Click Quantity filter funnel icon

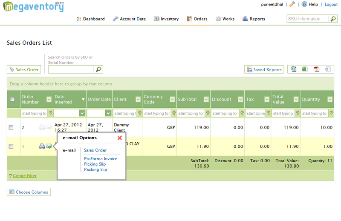click(331, 113)
